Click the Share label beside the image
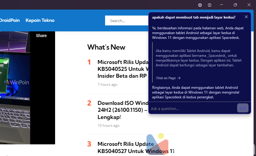 (x=41, y=36)
